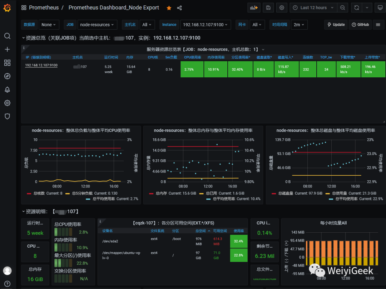Viewport: 386px width, 289px height.
Task: Open Configuration gear in sidebar
Action: pyautogui.click(x=8, y=103)
